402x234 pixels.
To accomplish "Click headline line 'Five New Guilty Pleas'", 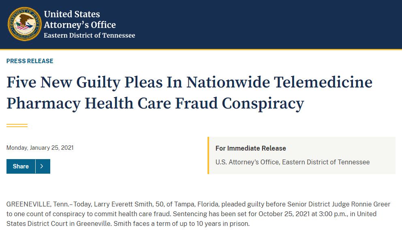I will [x=189, y=82].
